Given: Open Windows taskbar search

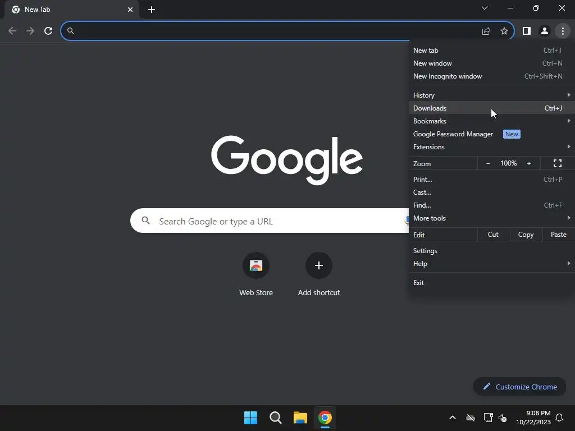Looking at the screenshot, I should click(275, 418).
